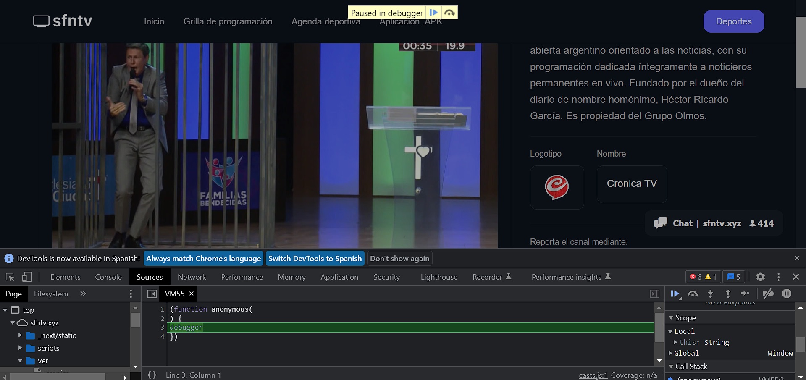Open the Application tab
806x380 pixels.
tap(339, 277)
